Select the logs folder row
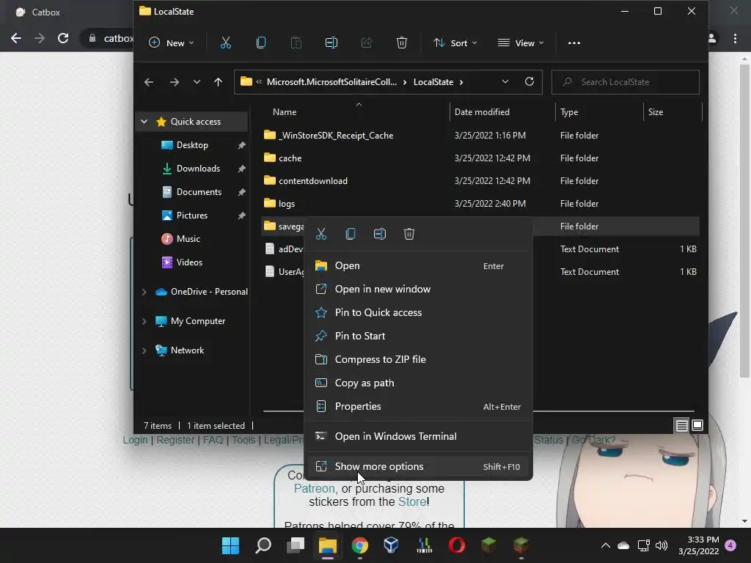Viewport: 751px width, 563px height. click(x=480, y=204)
